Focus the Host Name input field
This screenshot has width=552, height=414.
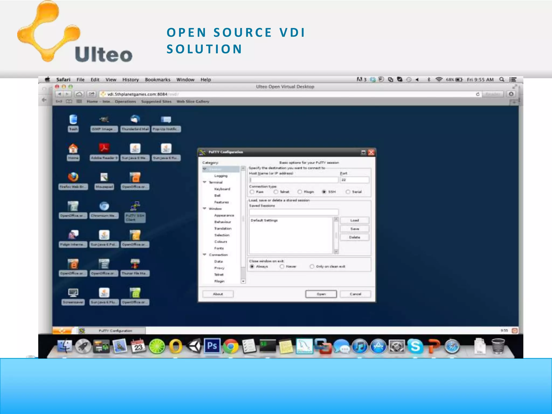pyautogui.click(x=294, y=180)
